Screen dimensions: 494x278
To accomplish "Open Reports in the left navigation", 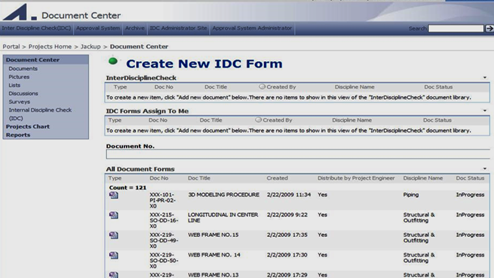I will 18,135.
